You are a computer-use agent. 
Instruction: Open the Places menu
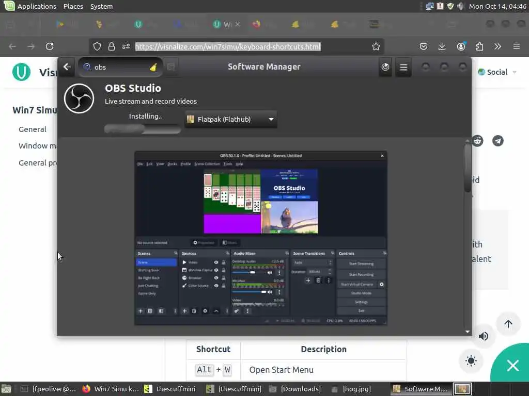click(x=73, y=6)
